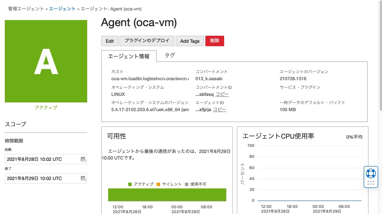Image resolution: width=382 pixels, height=214 pixels.
Task: Click the Edit button
Action: point(109,41)
